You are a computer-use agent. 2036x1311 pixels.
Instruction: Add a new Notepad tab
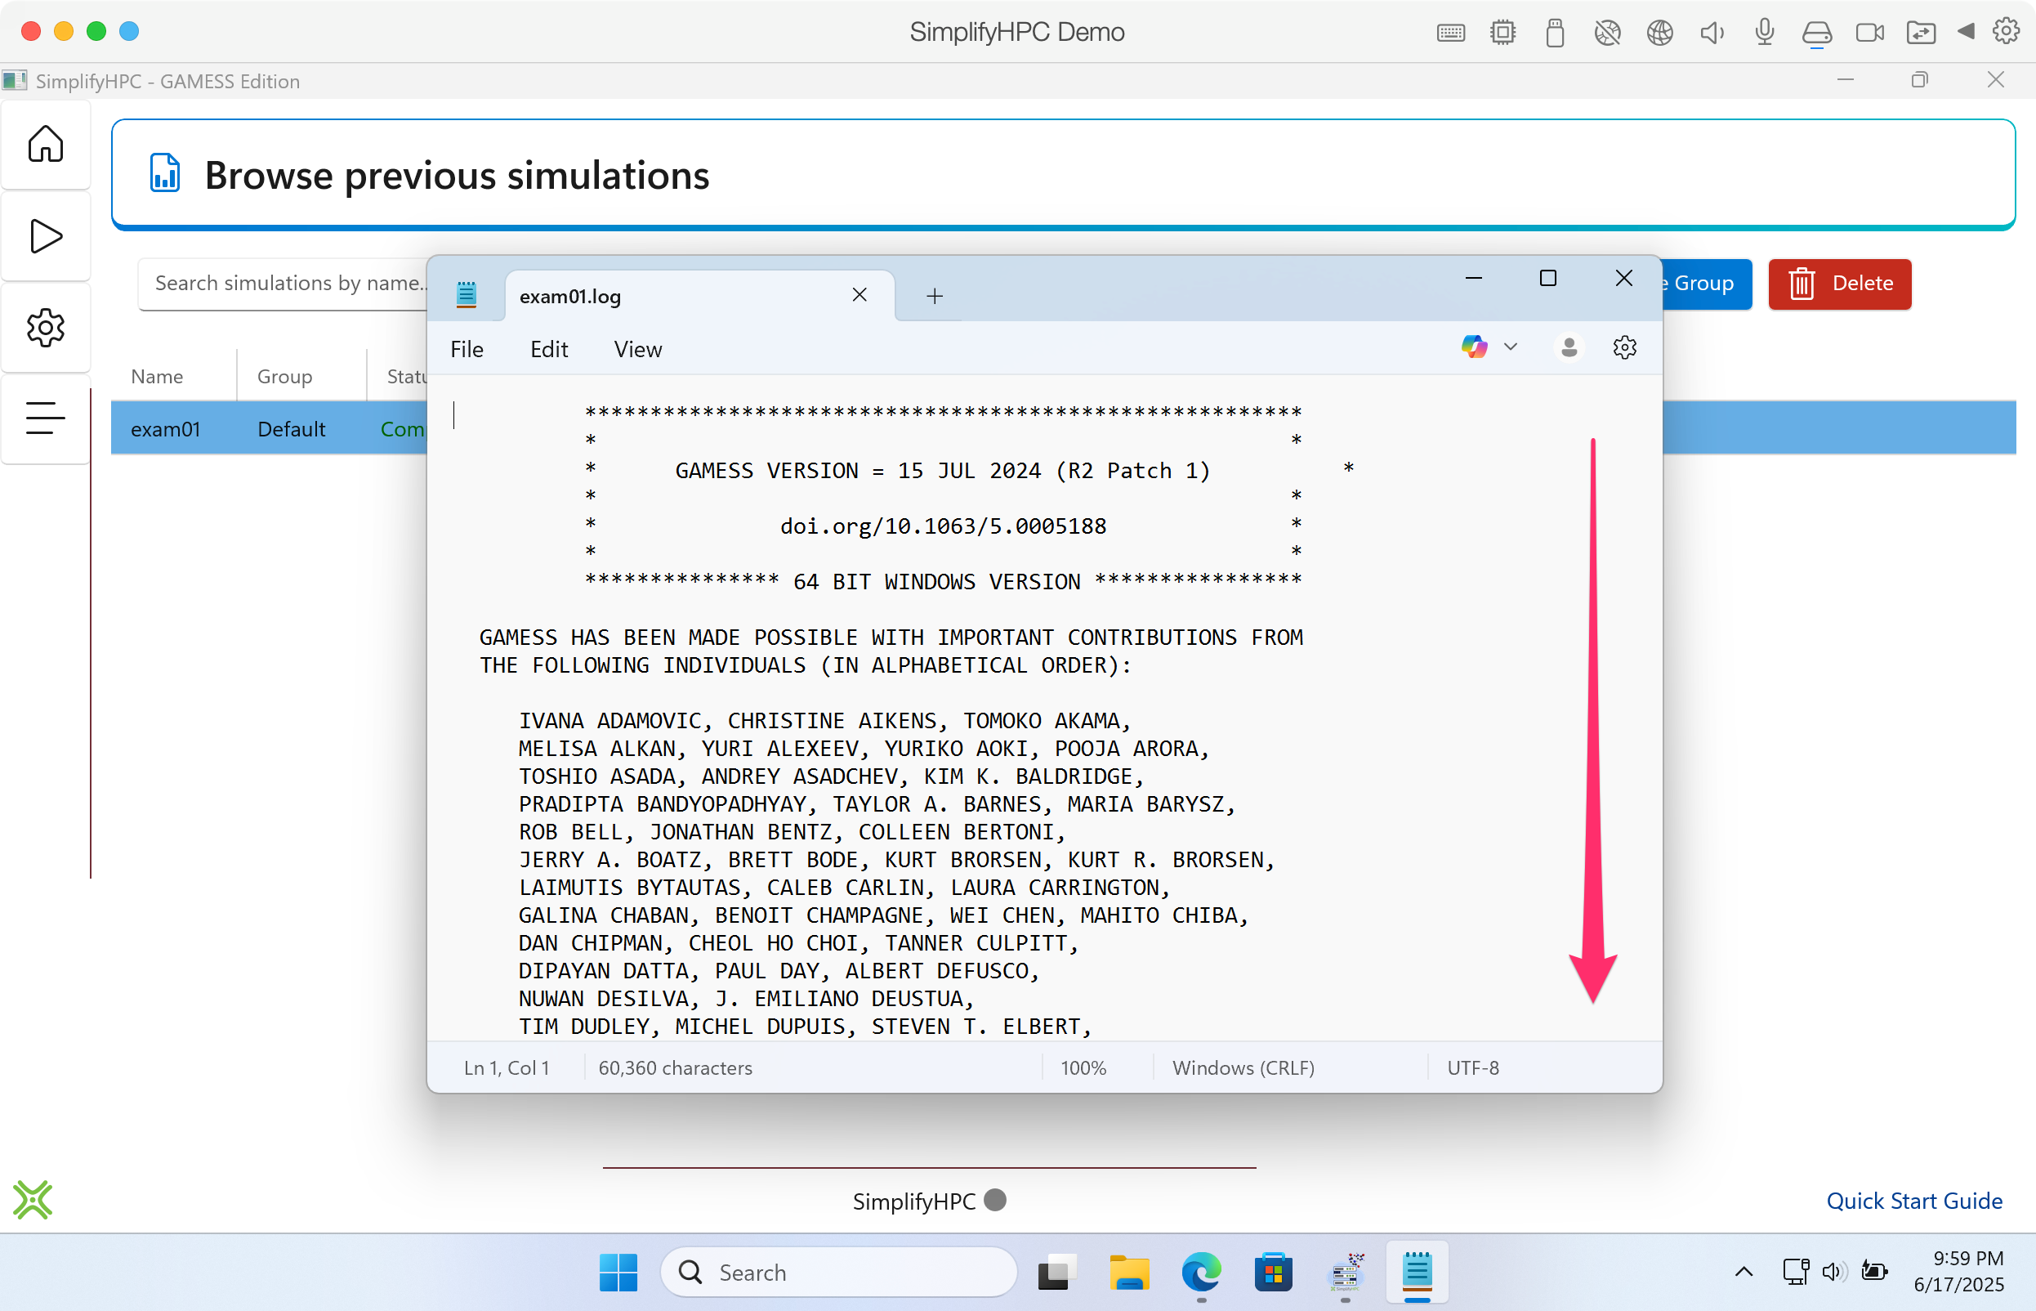tap(934, 296)
